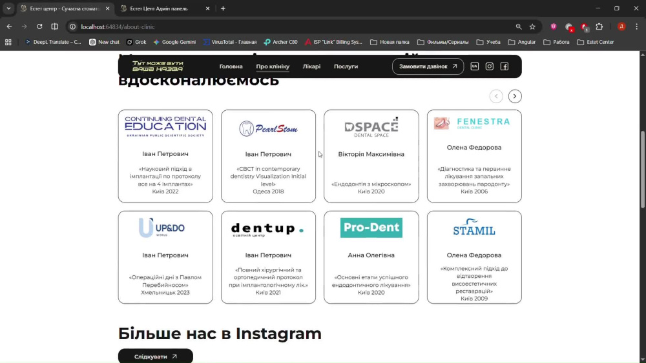Open Google Gemini bookmark

coord(174,42)
